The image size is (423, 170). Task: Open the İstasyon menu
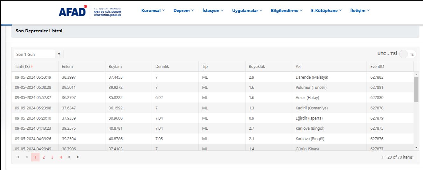pyautogui.click(x=213, y=10)
